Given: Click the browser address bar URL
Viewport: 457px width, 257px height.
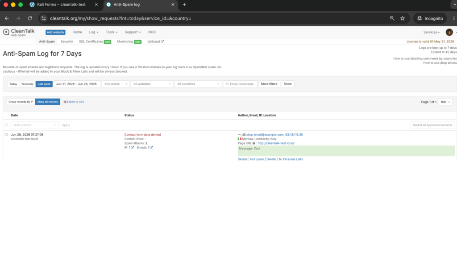Looking at the screenshot, I should point(120,18).
